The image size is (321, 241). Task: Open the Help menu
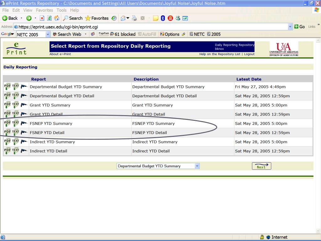[x=74, y=10]
